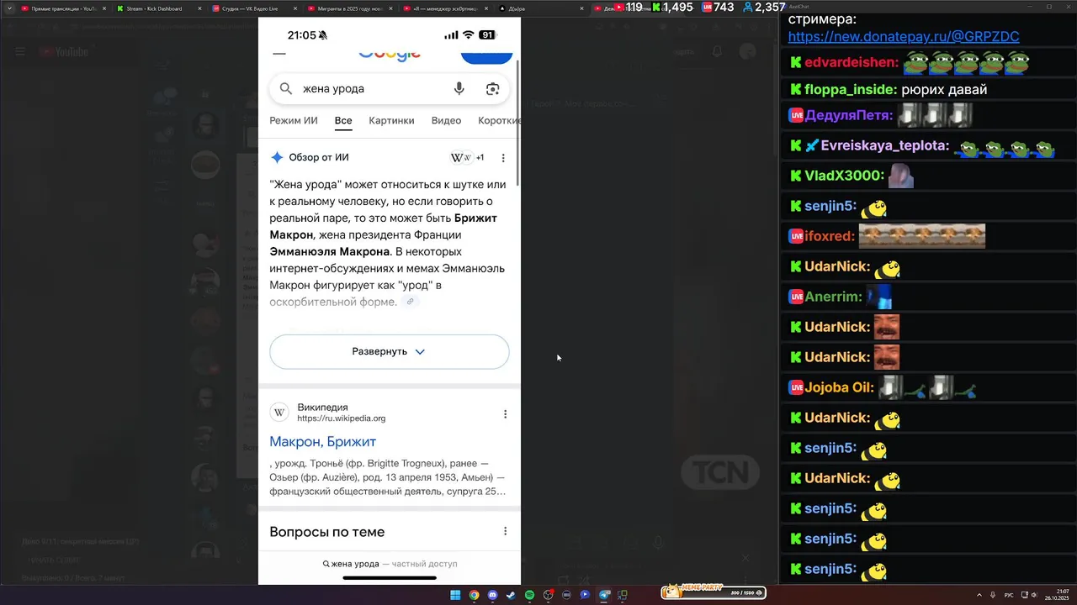Open OBS Studio from the taskbar
Image resolution: width=1077 pixels, height=605 pixels.
pyautogui.click(x=548, y=595)
